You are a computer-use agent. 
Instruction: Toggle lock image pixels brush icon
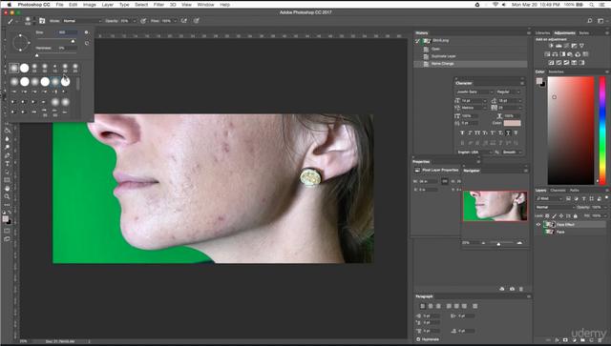(x=554, y=215)
